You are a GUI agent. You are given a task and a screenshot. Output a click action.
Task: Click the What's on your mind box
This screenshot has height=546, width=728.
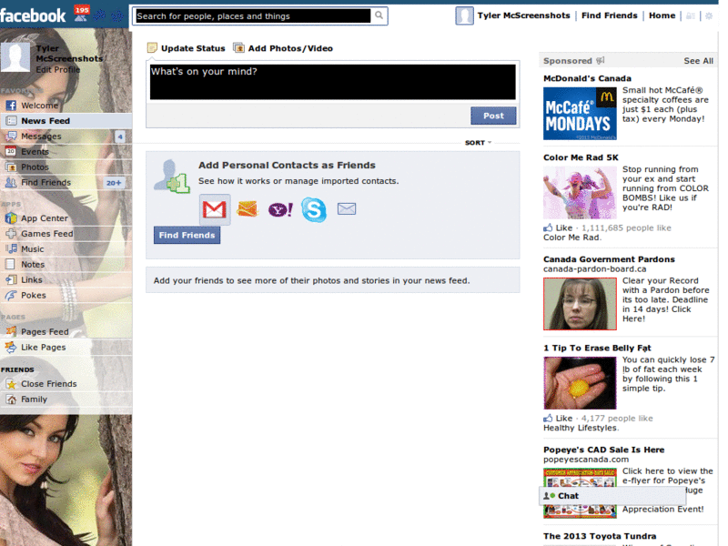332,82
